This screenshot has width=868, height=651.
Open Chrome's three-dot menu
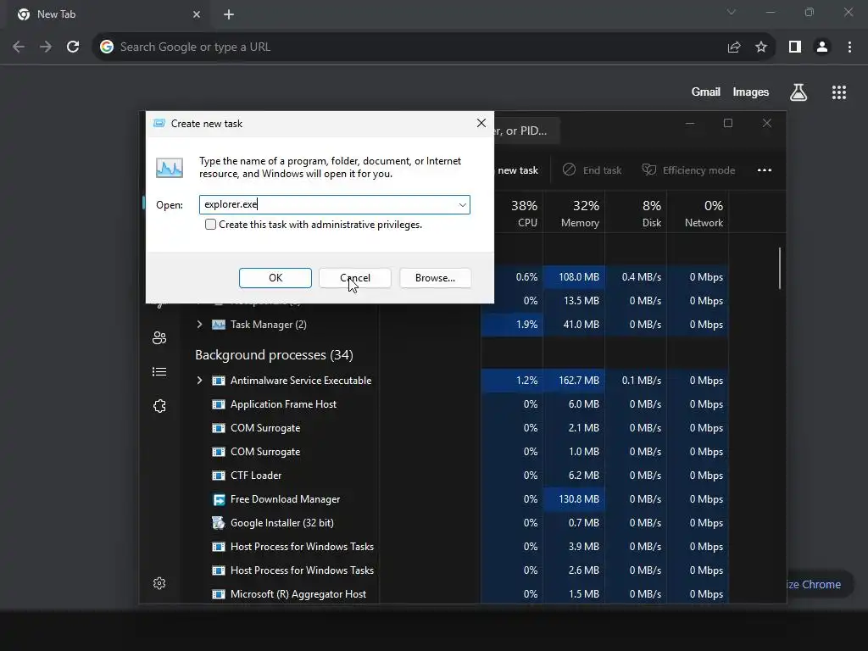pyautogui.click(x=849, y=47)
